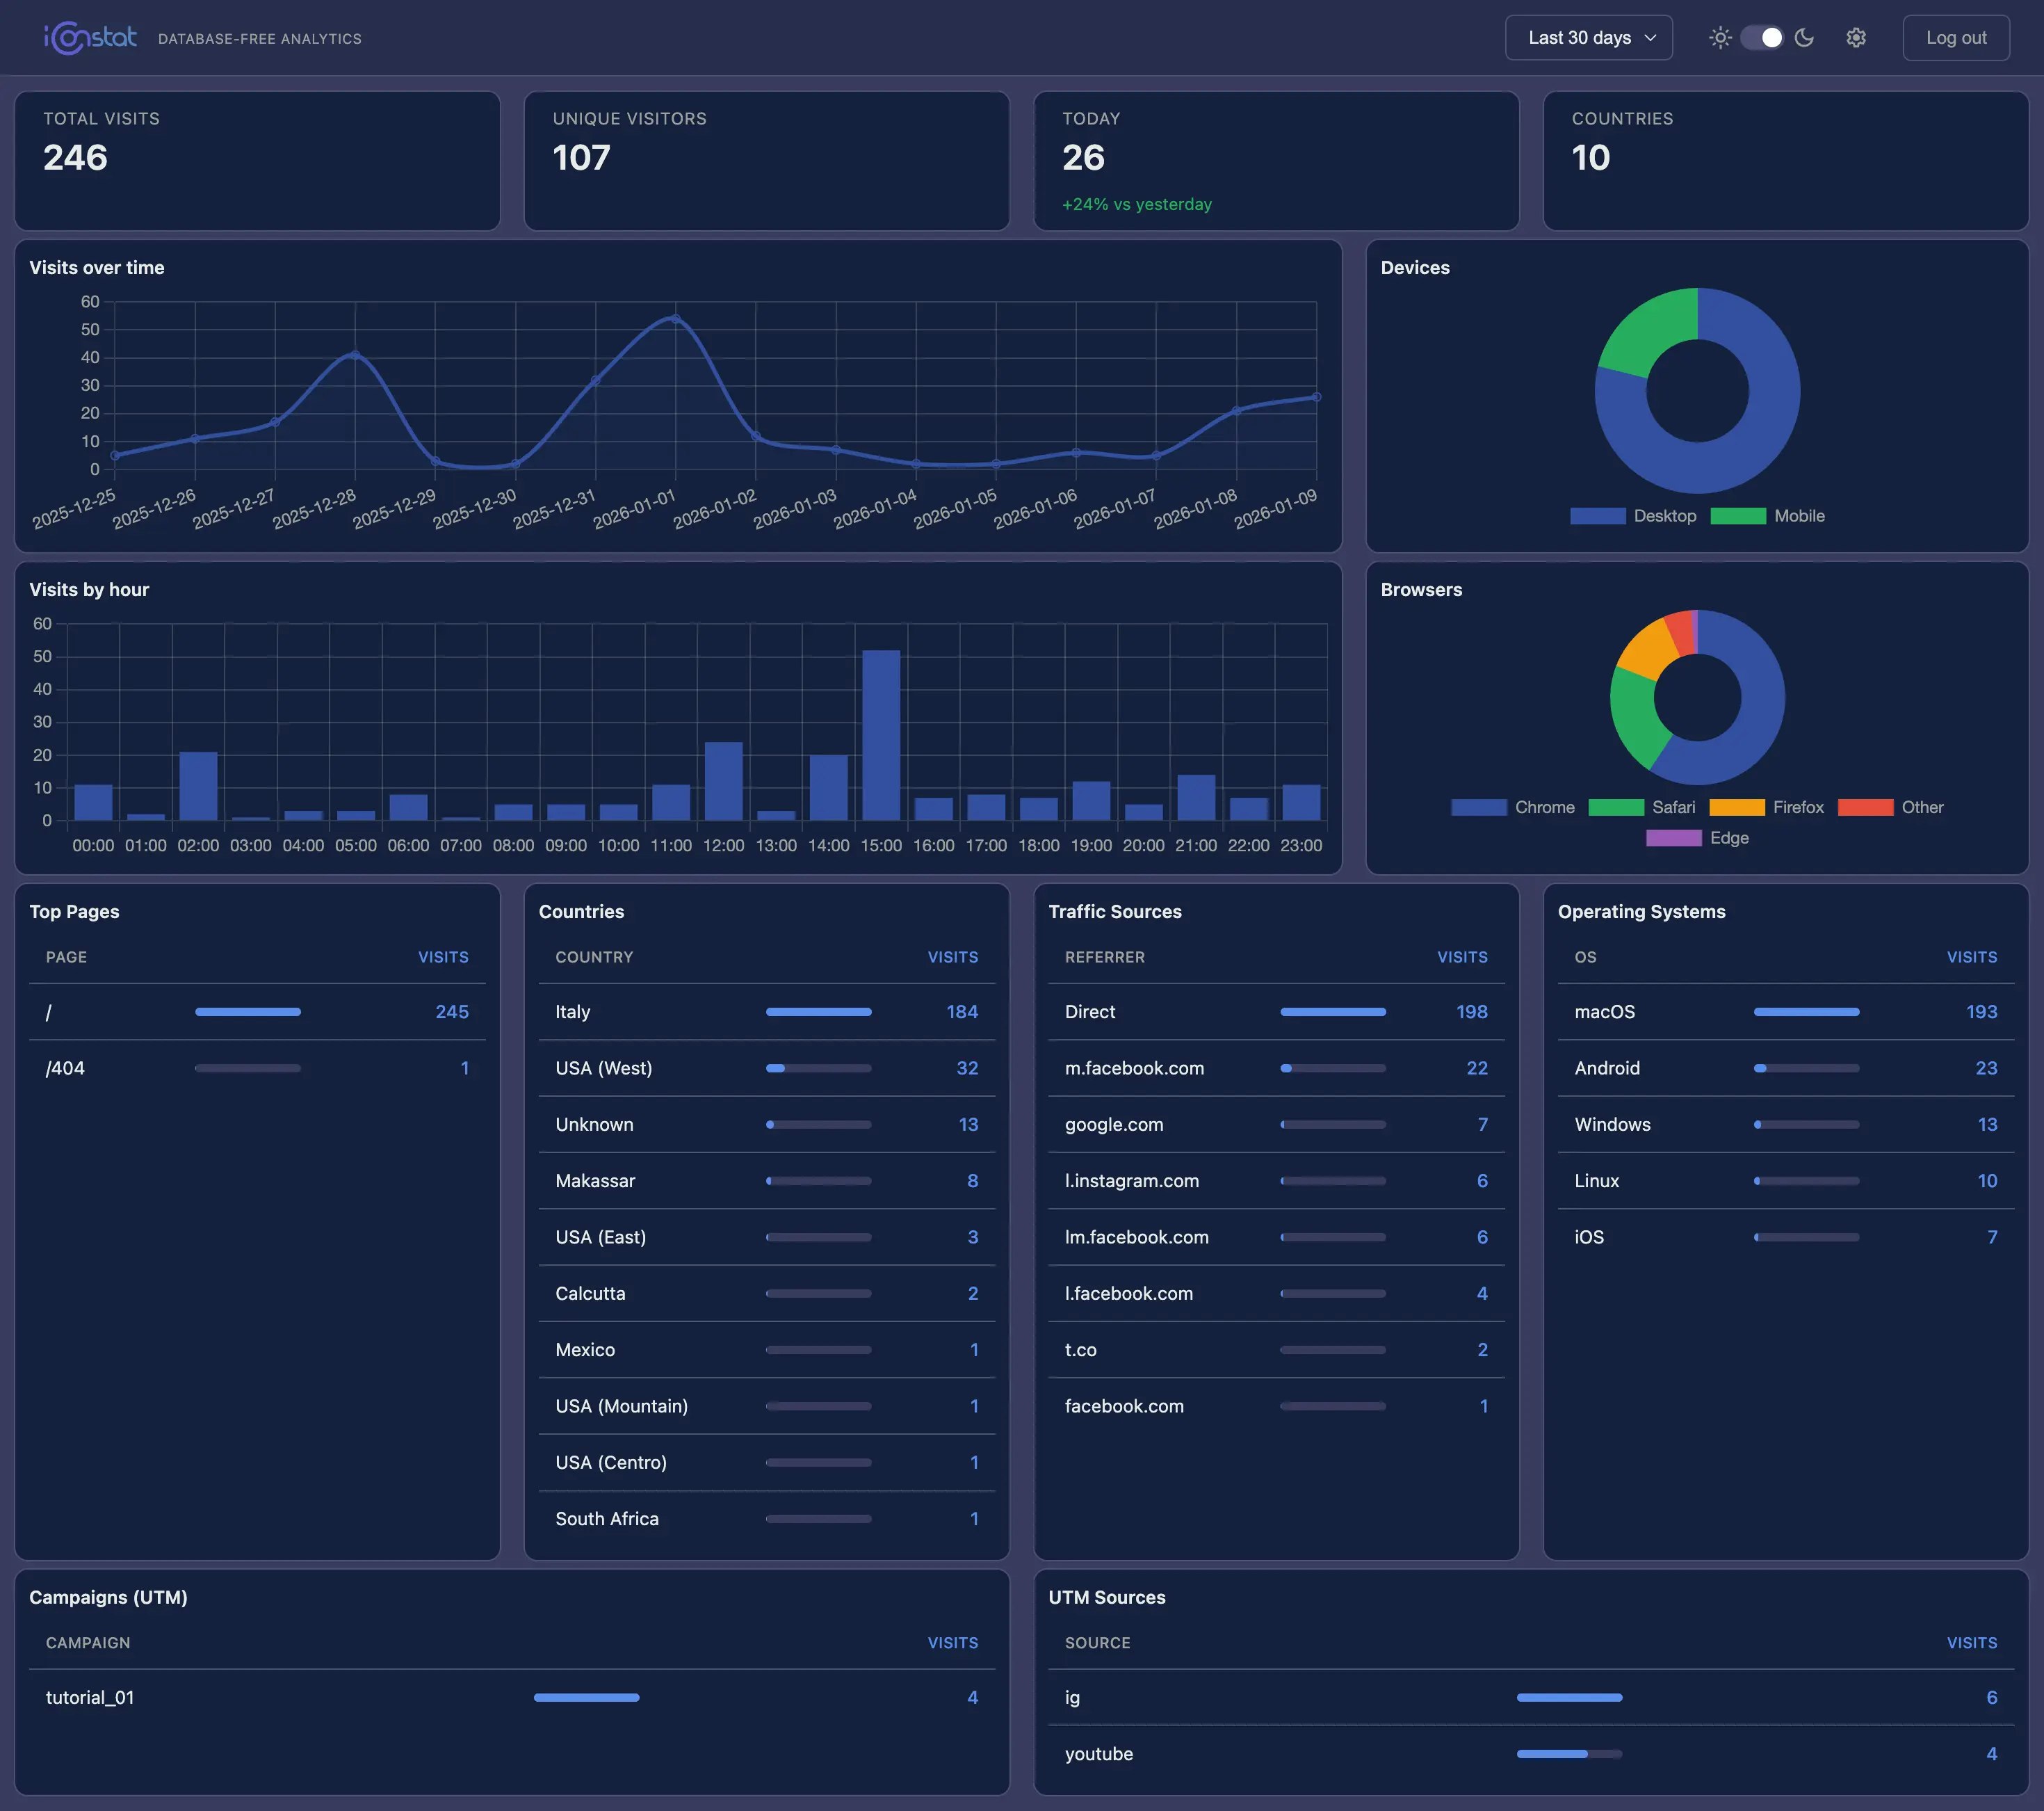Open settings via the gear icon
The width and height of the screenshot is (2044, 1811).
click(1856, 37)
